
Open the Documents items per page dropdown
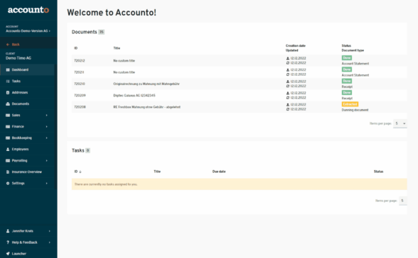click(x=400, y=123)
